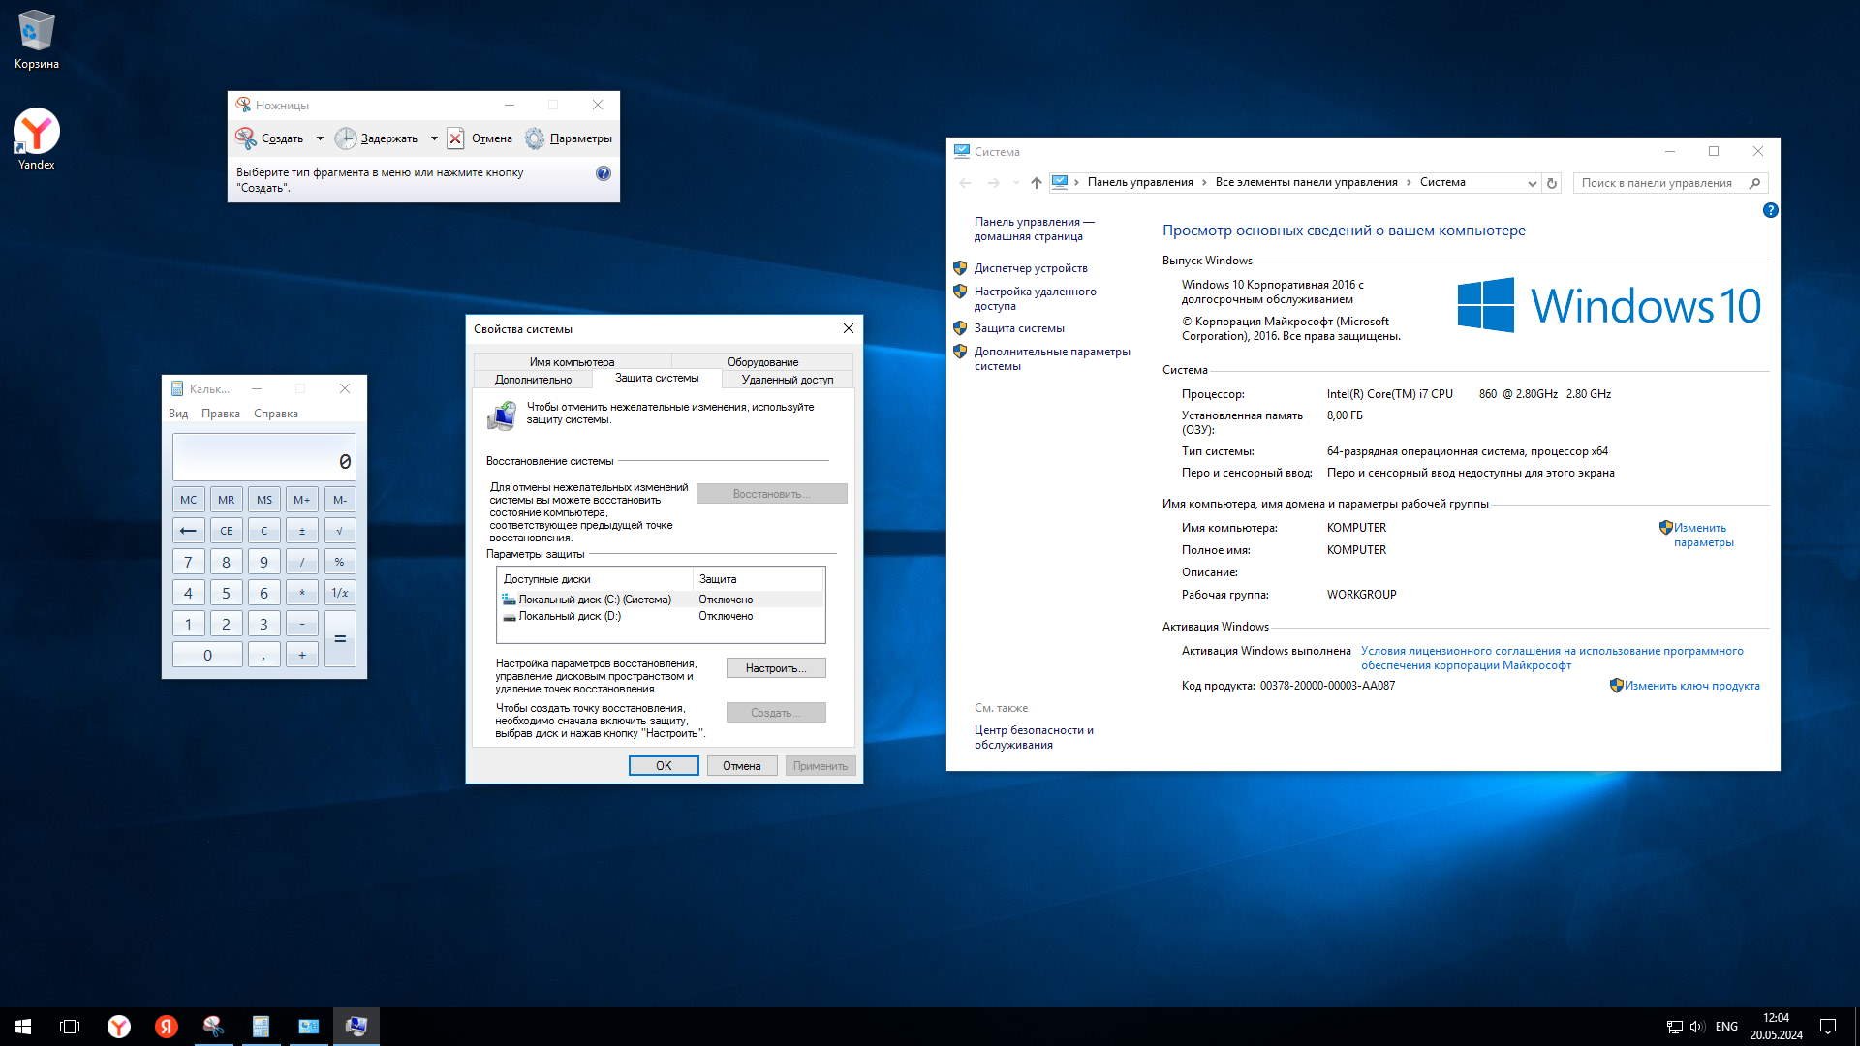This screenshot has width=1860, height=1046.
Task: Open calculator Вид menu
Action: pos(178,414)
